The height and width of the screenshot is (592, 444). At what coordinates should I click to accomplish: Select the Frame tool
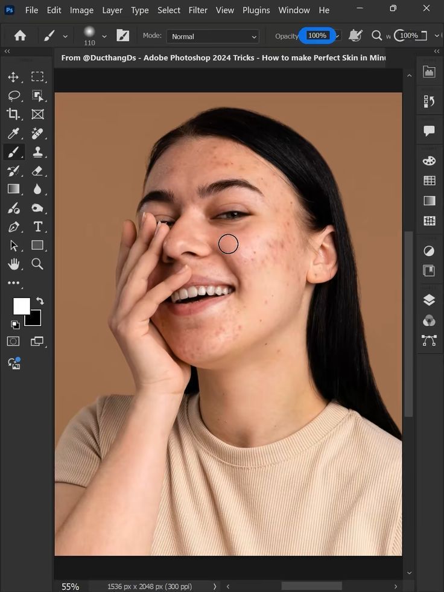pos(37,114)
